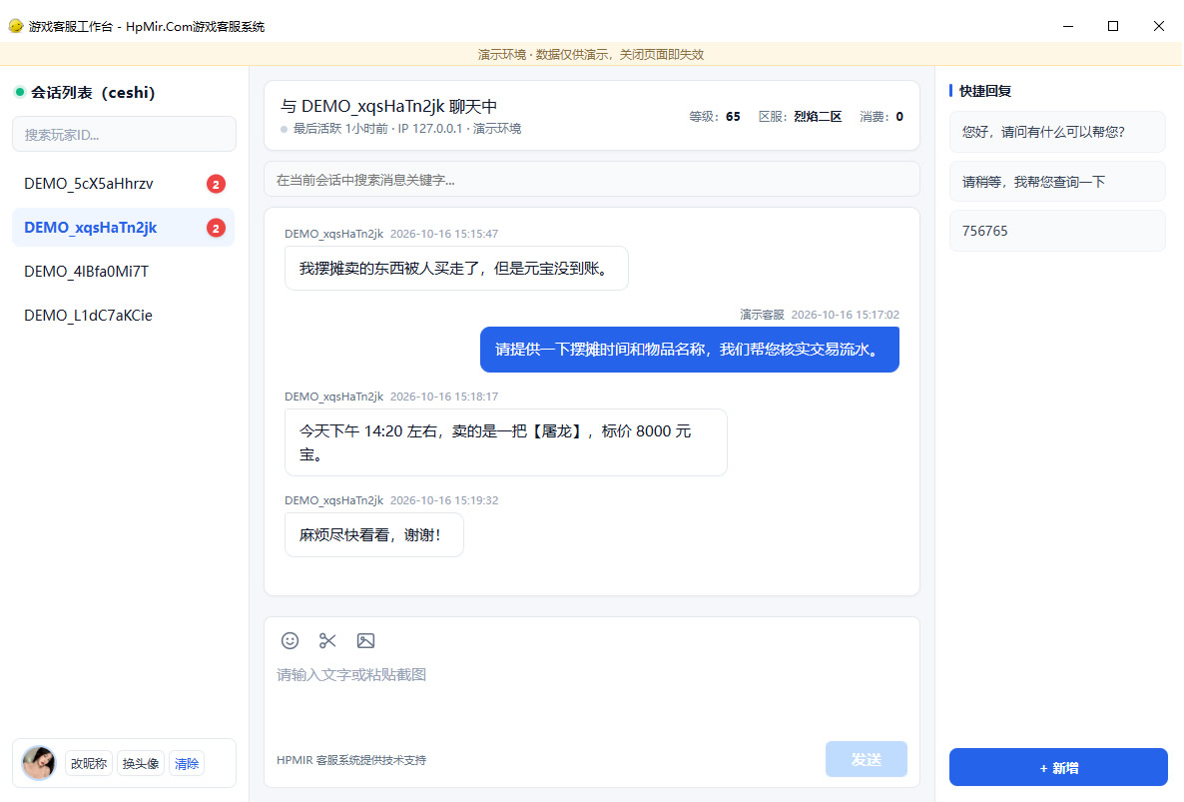Maximize the window
The image size is (1184, 802).
click(1113, 26)
